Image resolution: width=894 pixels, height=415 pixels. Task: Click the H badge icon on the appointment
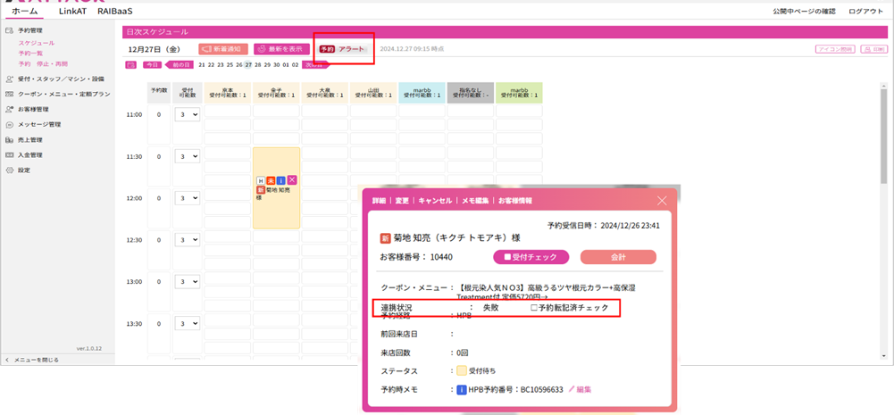click(260, 179)
